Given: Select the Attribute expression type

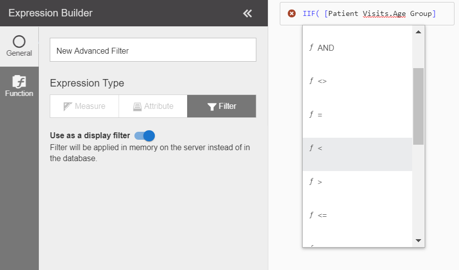Looking at the screenshot, I should pos(153,106).
